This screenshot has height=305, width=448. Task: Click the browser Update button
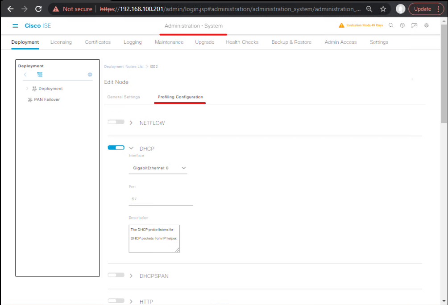(426, 9)
